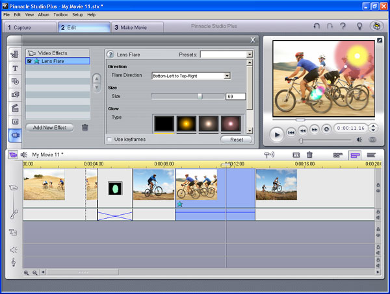Click the undo arrow icon
The width and height of the screenshot is (390, 294).
click(x=317, y=27)
